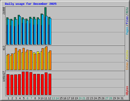Click day label 6 in green
This screenshot has width=130, height=101.
[x=27, y=98]
